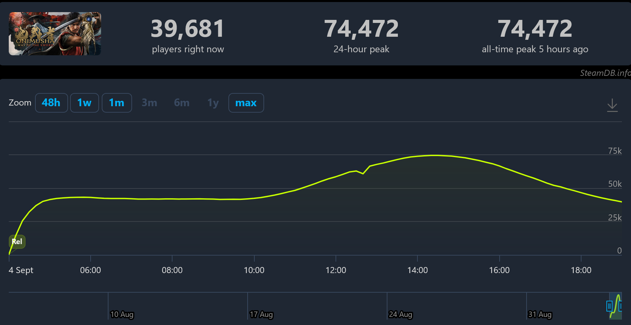Choose the 1m zoom range
631x325 pixels.
117,103
